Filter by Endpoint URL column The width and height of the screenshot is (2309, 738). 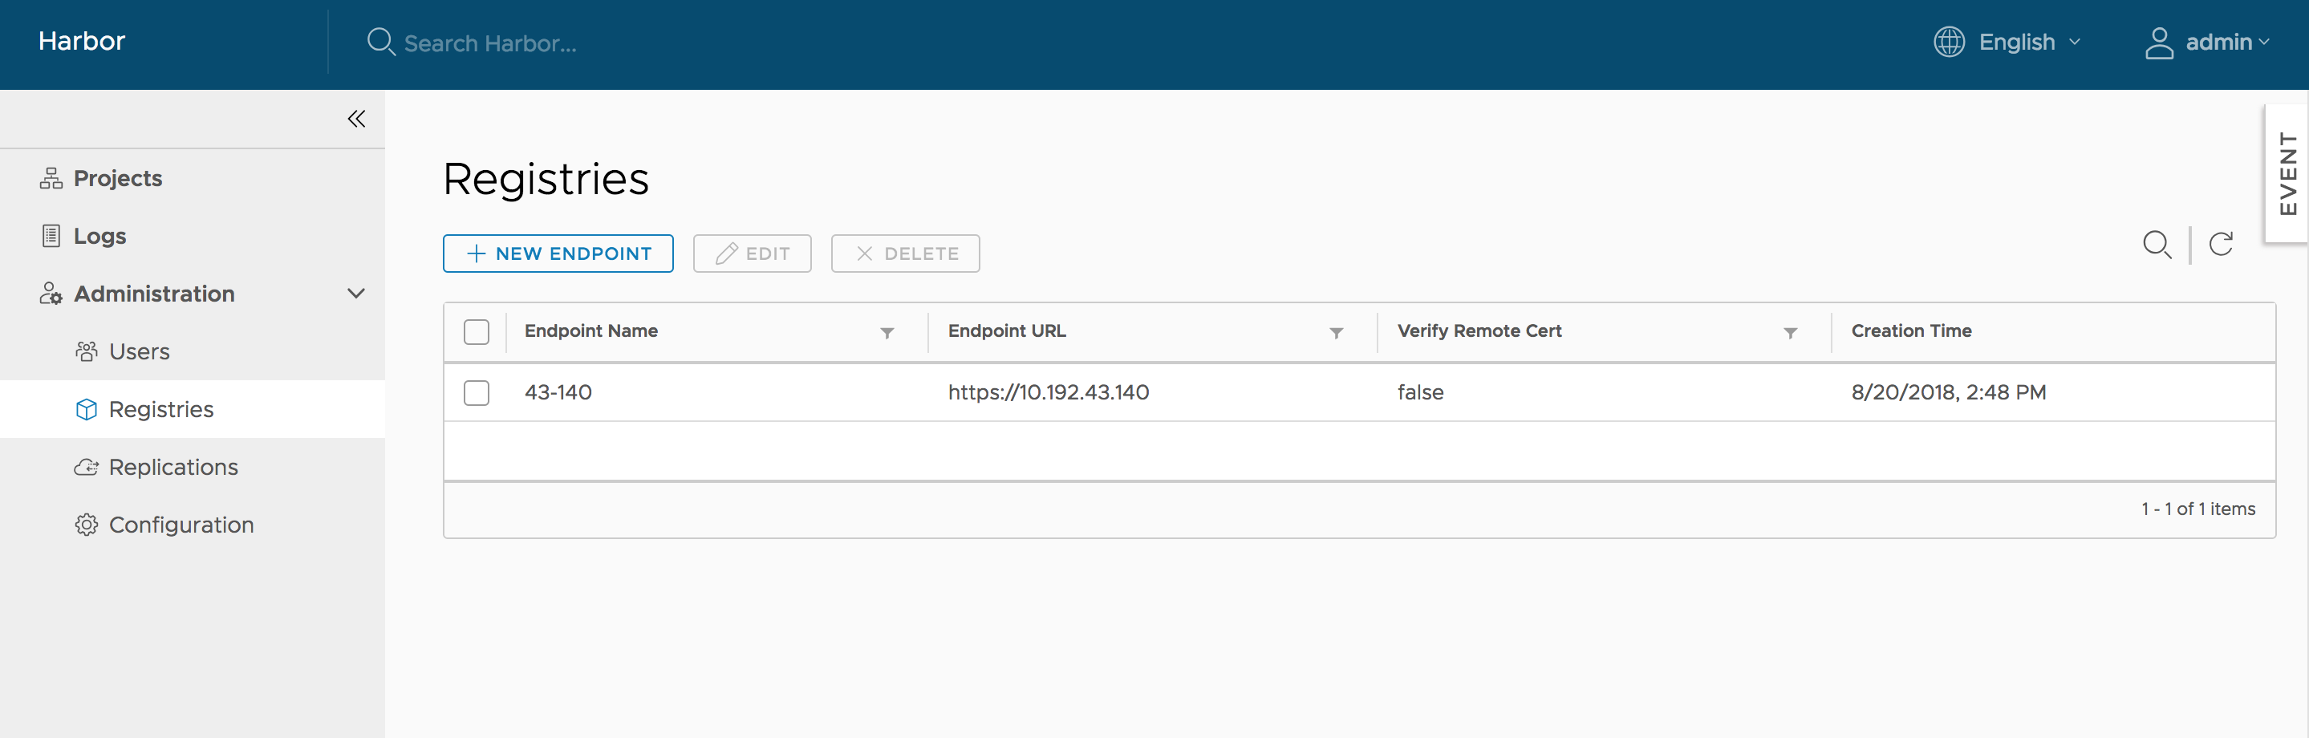(x=1337, y=333)
